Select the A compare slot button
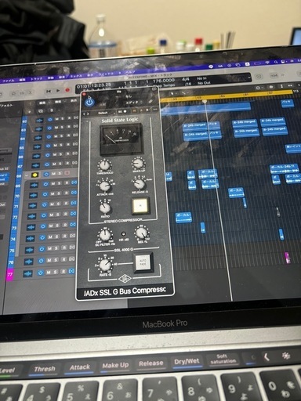301x401 pixels. 141,110
